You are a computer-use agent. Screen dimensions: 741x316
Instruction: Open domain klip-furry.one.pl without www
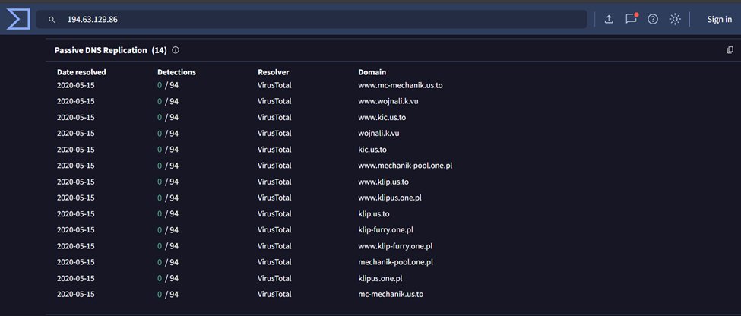coord(385,229)
